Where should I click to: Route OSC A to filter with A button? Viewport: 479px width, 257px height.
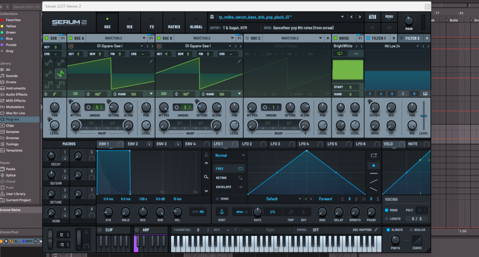click(381, 94)
